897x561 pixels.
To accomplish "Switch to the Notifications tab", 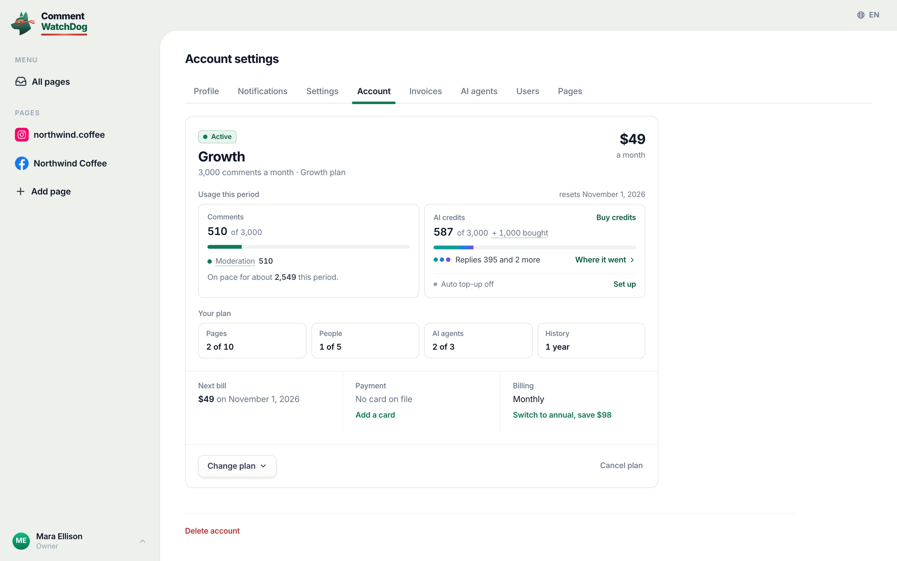I will point(263,91).
